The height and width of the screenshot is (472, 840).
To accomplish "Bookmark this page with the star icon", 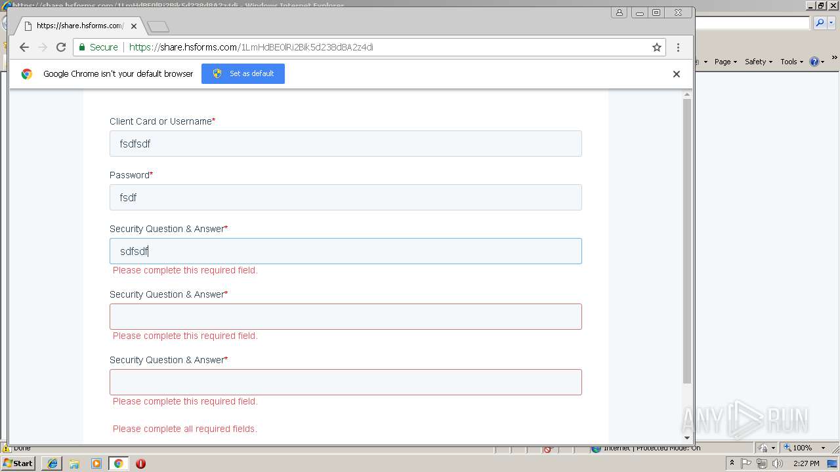I will click(656, 47).
